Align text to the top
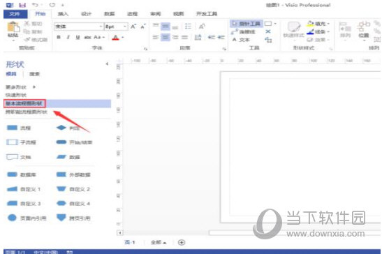The image size is (382, 254). [x=156, y=25]
